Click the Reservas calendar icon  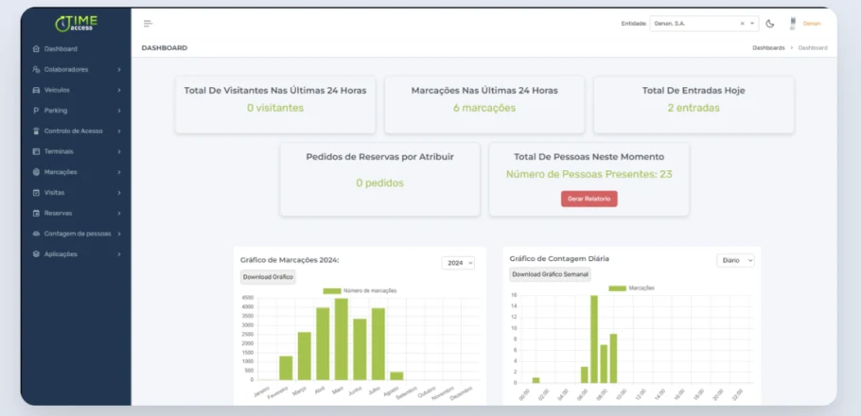click(36, 213)
